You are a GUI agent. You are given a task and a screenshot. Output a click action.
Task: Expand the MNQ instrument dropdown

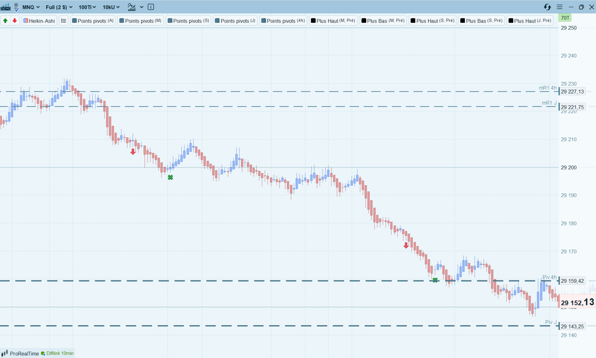(x=31, y=7)
